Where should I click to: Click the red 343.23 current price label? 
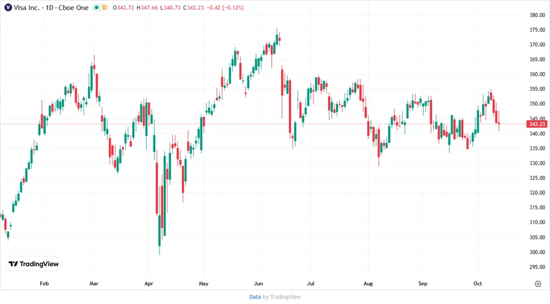pyautogui.click(x=537, y=124)
